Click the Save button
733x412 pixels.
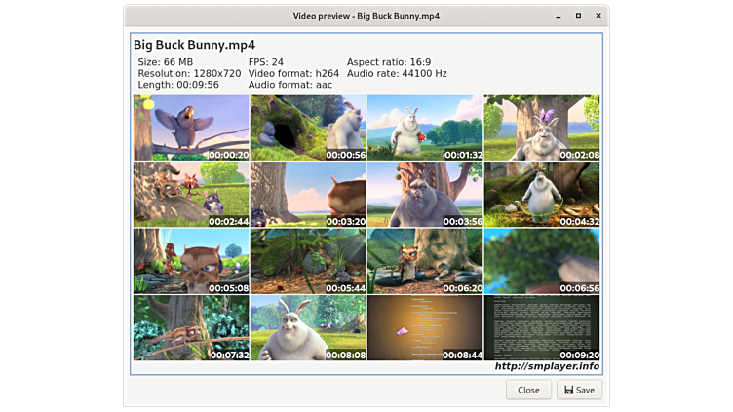click(579, 390)
